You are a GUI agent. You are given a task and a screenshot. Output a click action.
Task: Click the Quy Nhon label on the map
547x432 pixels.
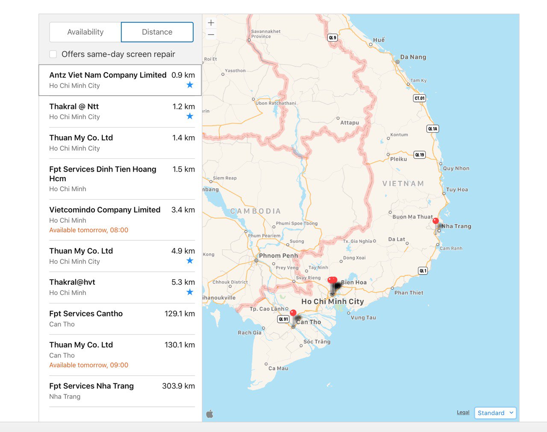[x=456, y=169]
